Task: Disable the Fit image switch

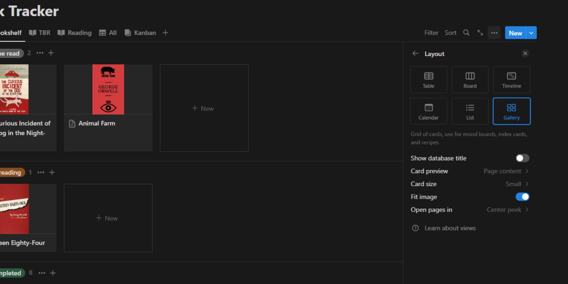Action: click(522, 197)
